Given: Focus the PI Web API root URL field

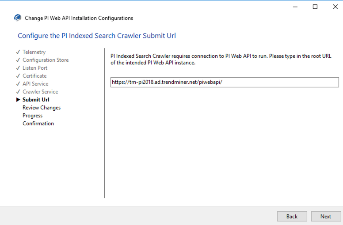Looking at the screenshot, I should click(225, 82).
